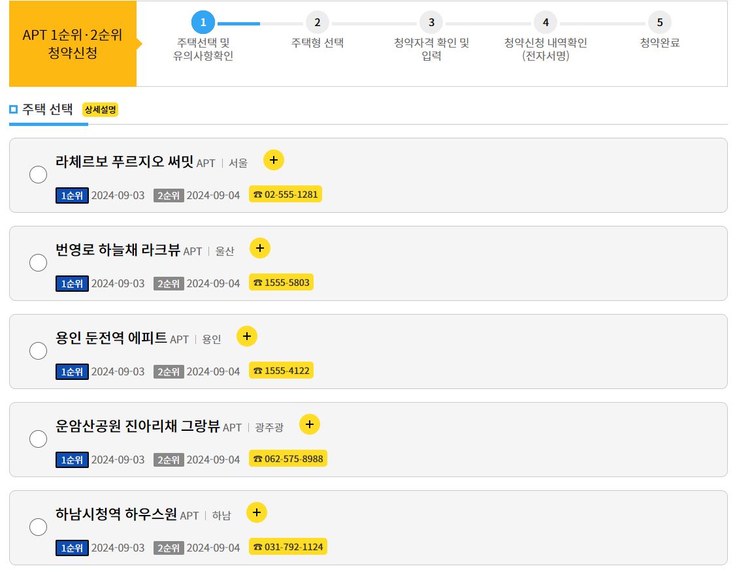Click 2순위 badge in 용인 둔전역 에피트 row
Viewport: 752px width, 577px height.
coord(169,372)
